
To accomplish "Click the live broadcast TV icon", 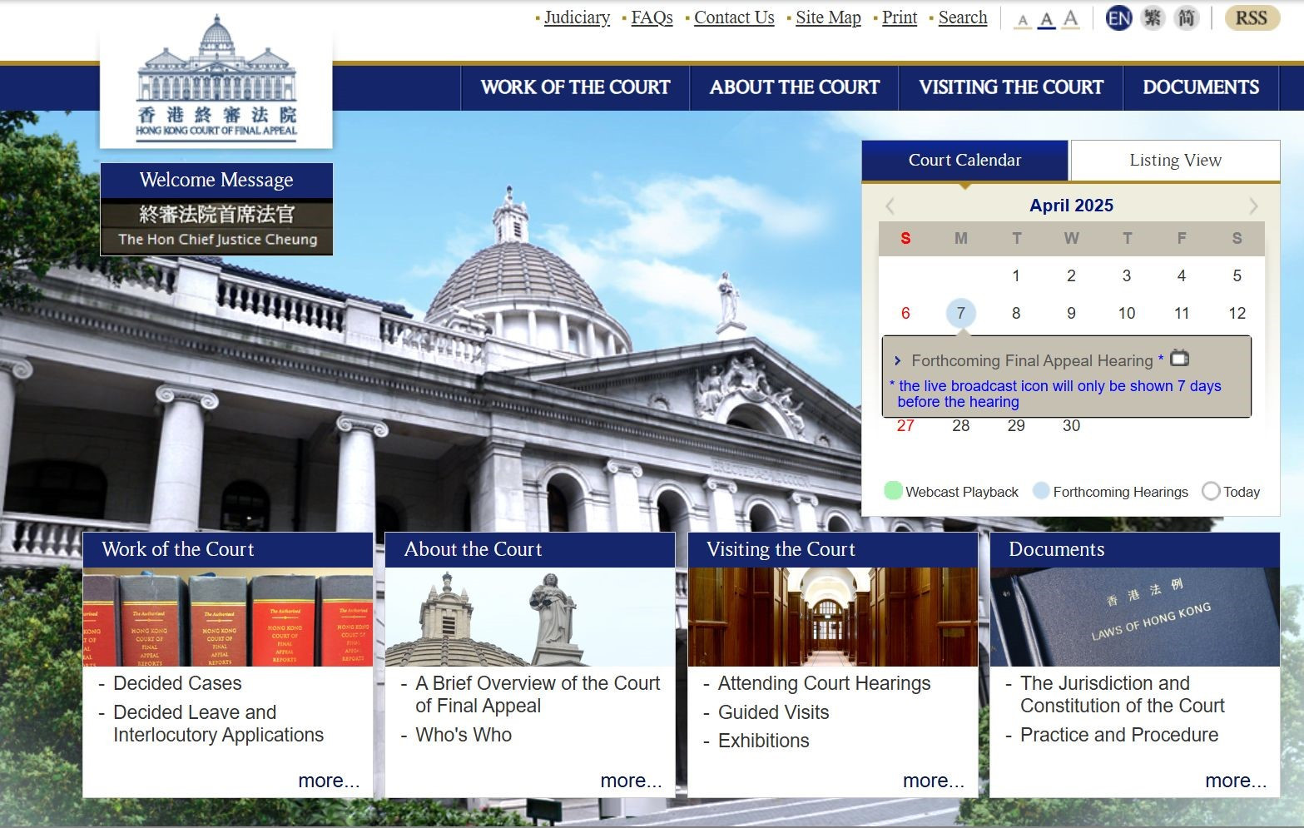I will click(x=1180, y=359).
